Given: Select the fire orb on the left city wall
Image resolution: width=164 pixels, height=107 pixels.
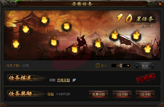Looking at the screenshot, I should (26, 30).
